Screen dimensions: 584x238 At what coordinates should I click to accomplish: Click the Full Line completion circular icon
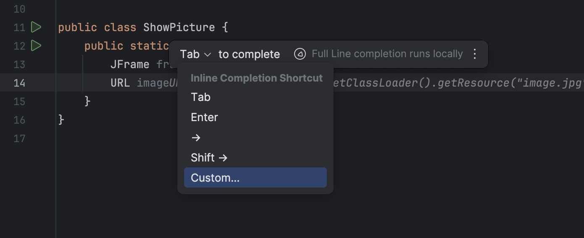click(x=300, y=54)
